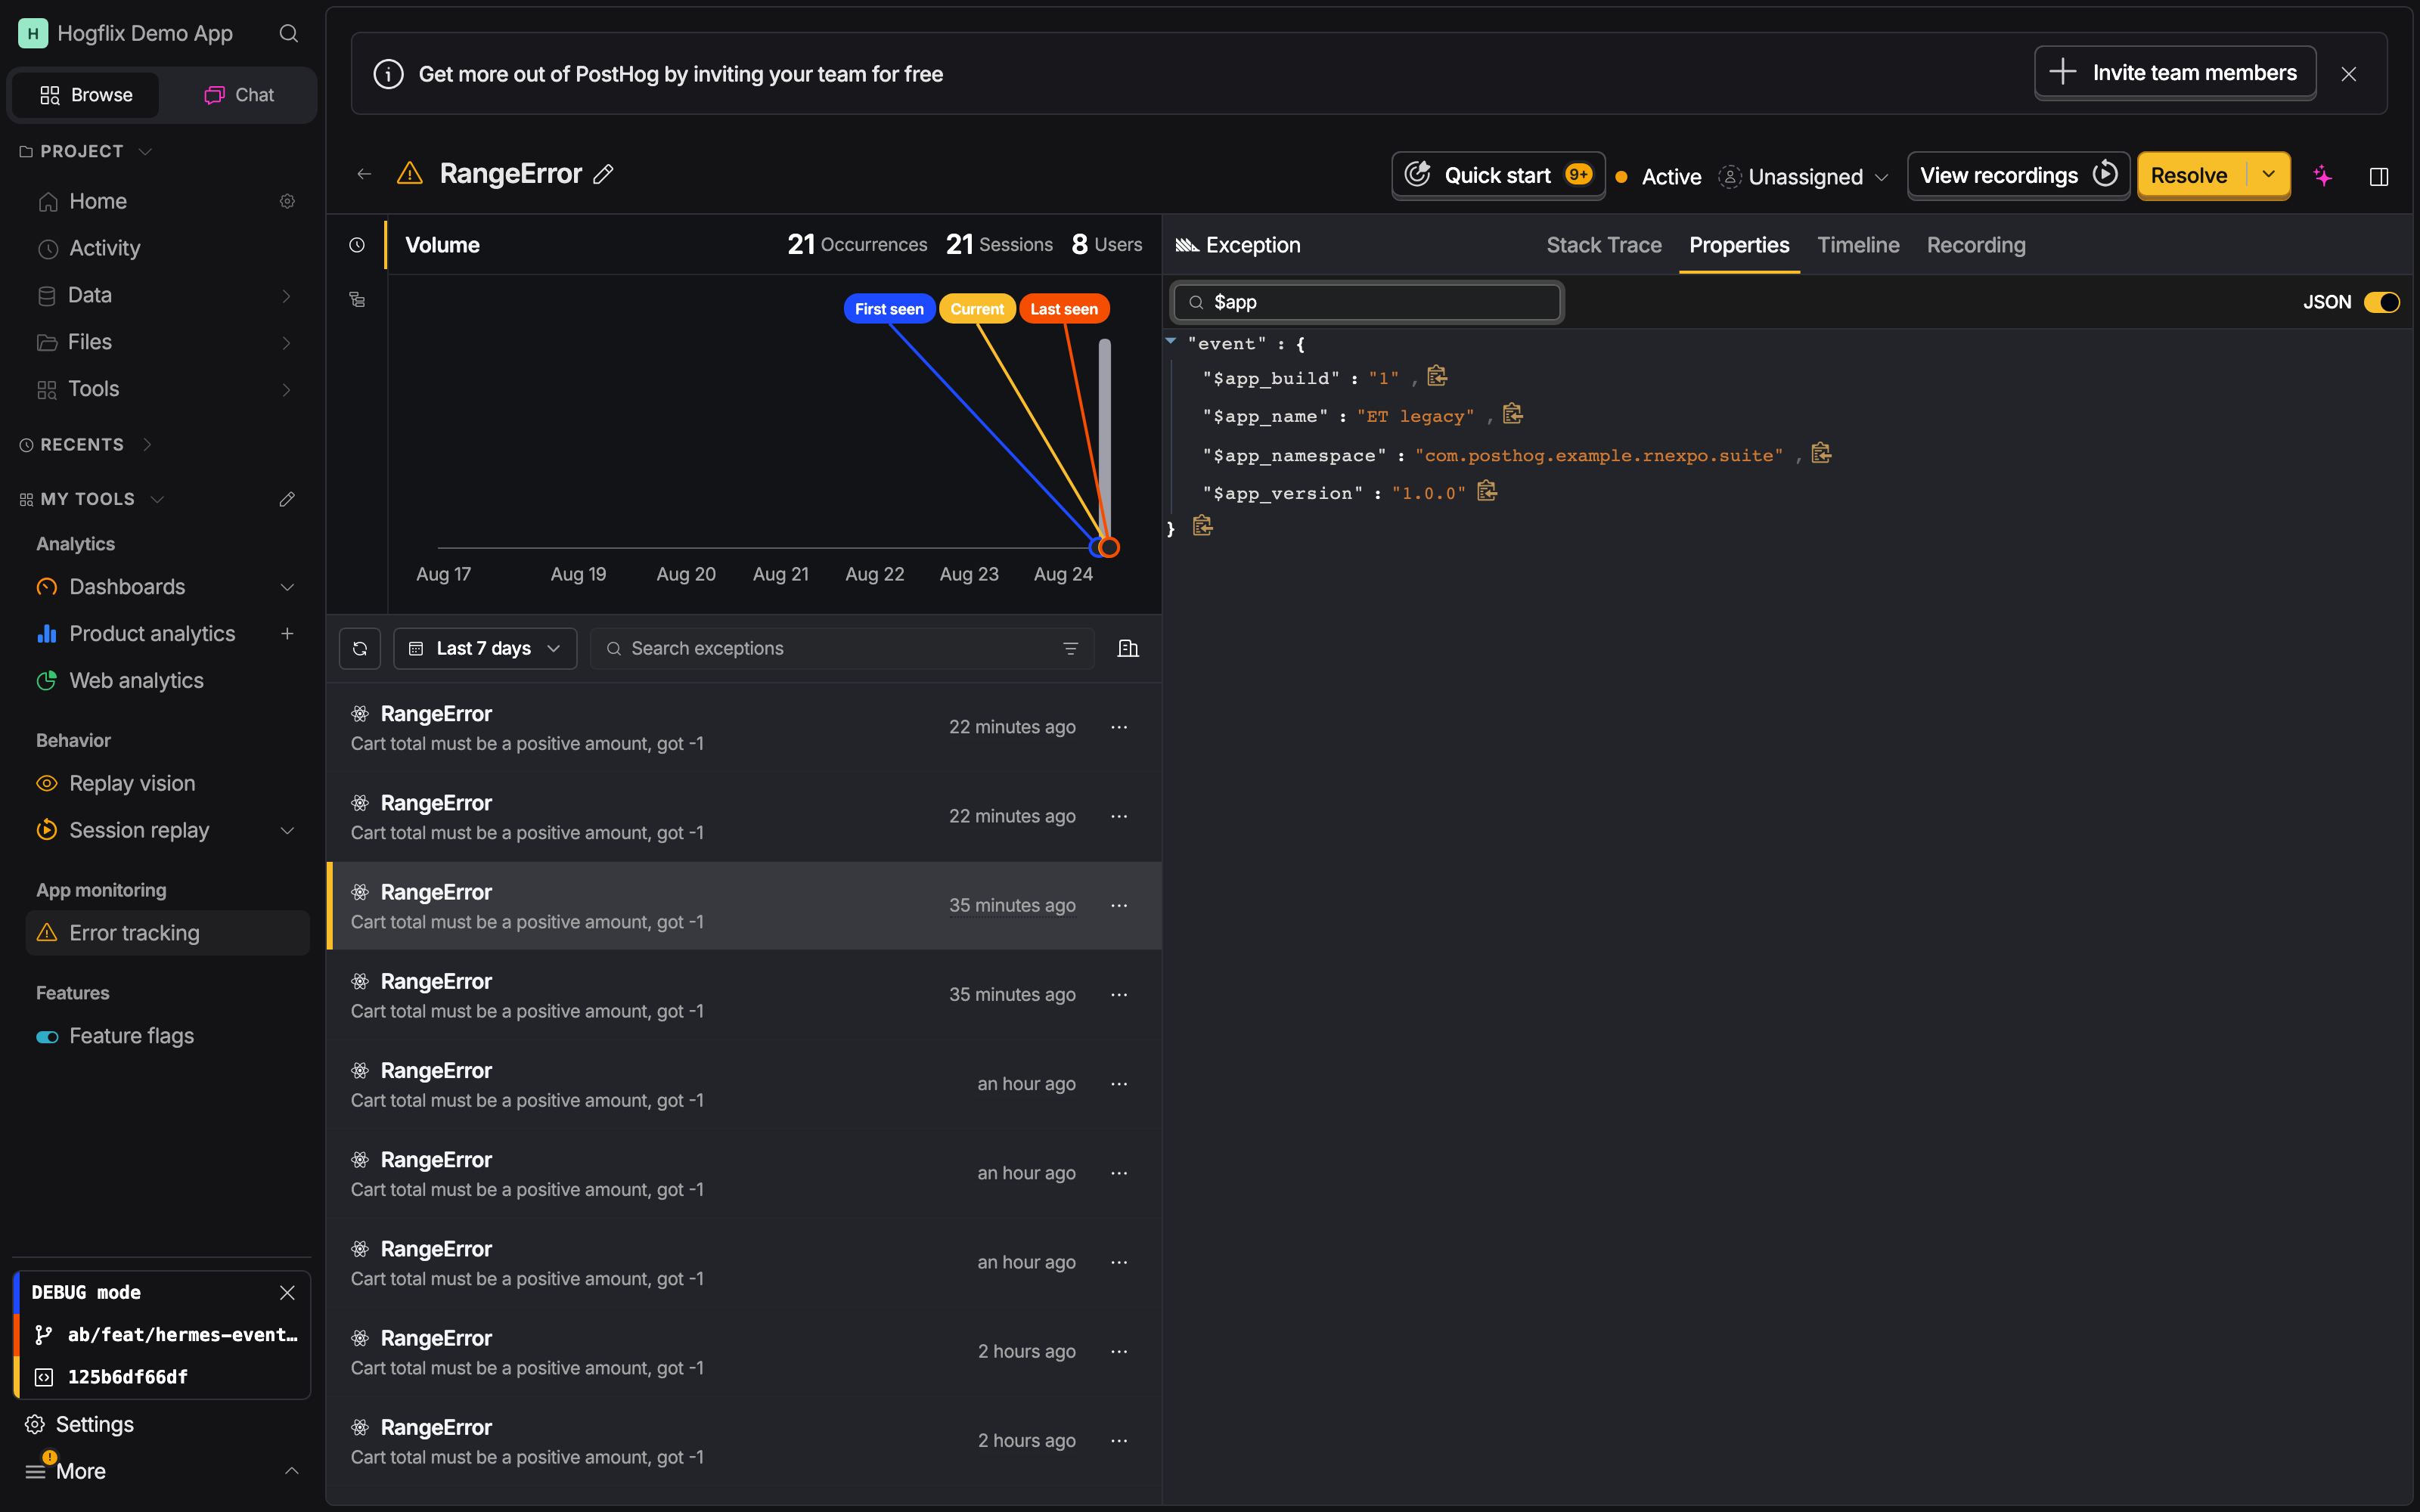The height and width of the screenshot is (1512, 2420).
Task: Go back with the arrow beside RangeError
Action: (x=364, y=174)
